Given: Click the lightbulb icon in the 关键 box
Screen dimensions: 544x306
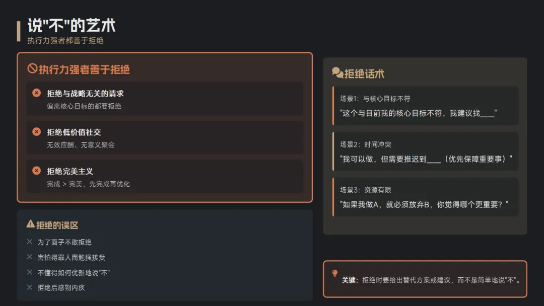Looking at the screenshot, I should click(x=335, y=273).
